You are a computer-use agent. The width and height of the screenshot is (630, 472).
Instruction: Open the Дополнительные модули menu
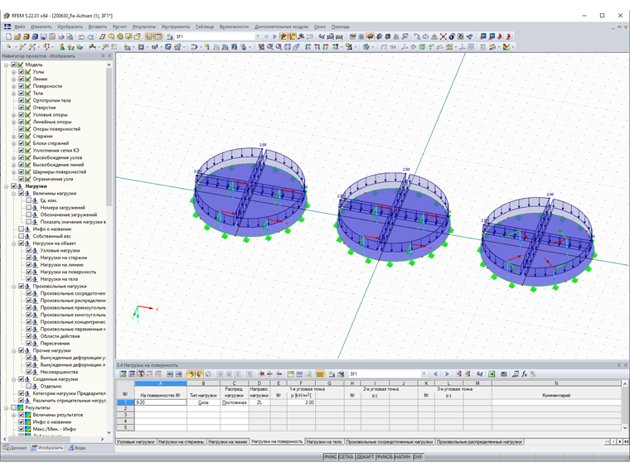click(x=281, y=26)
